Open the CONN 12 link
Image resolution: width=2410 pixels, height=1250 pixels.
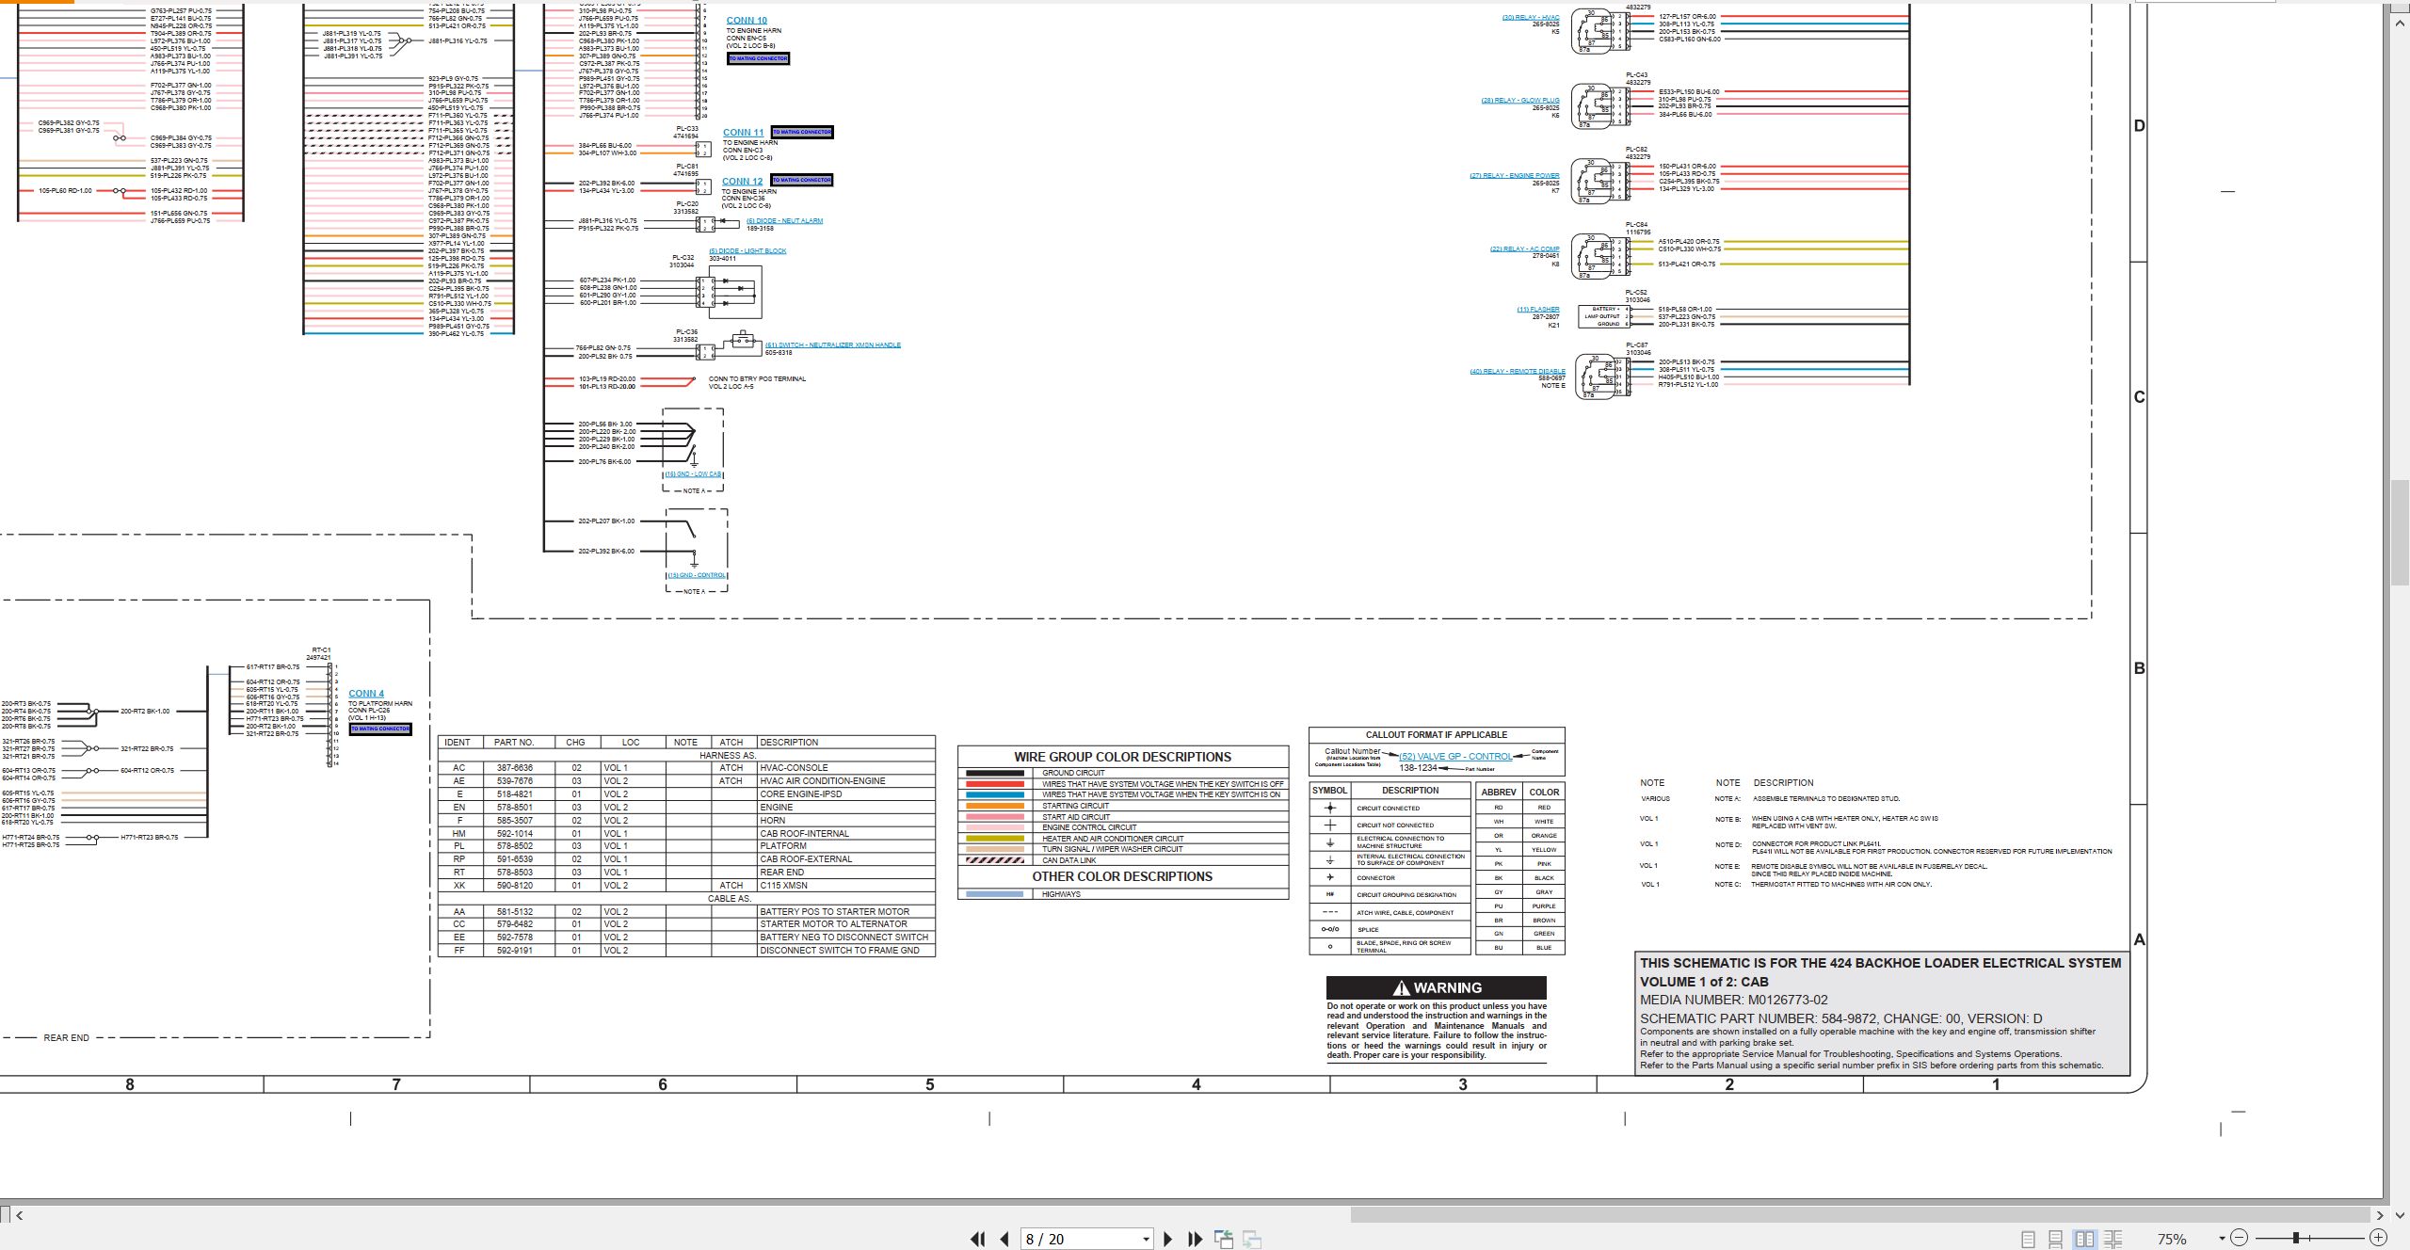743,182
